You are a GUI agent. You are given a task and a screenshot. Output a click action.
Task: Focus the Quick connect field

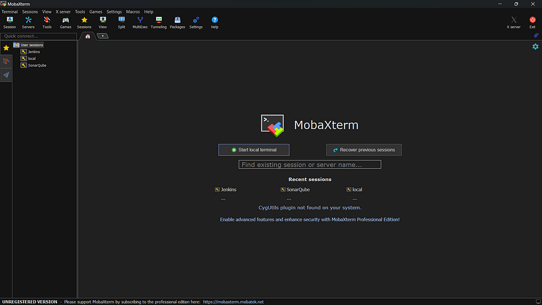tap(38, 36)
